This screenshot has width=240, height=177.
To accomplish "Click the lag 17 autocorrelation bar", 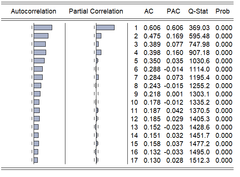I will [36, 160].
